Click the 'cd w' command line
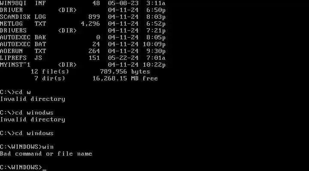309x171 pixels. [x=15, y=92]
